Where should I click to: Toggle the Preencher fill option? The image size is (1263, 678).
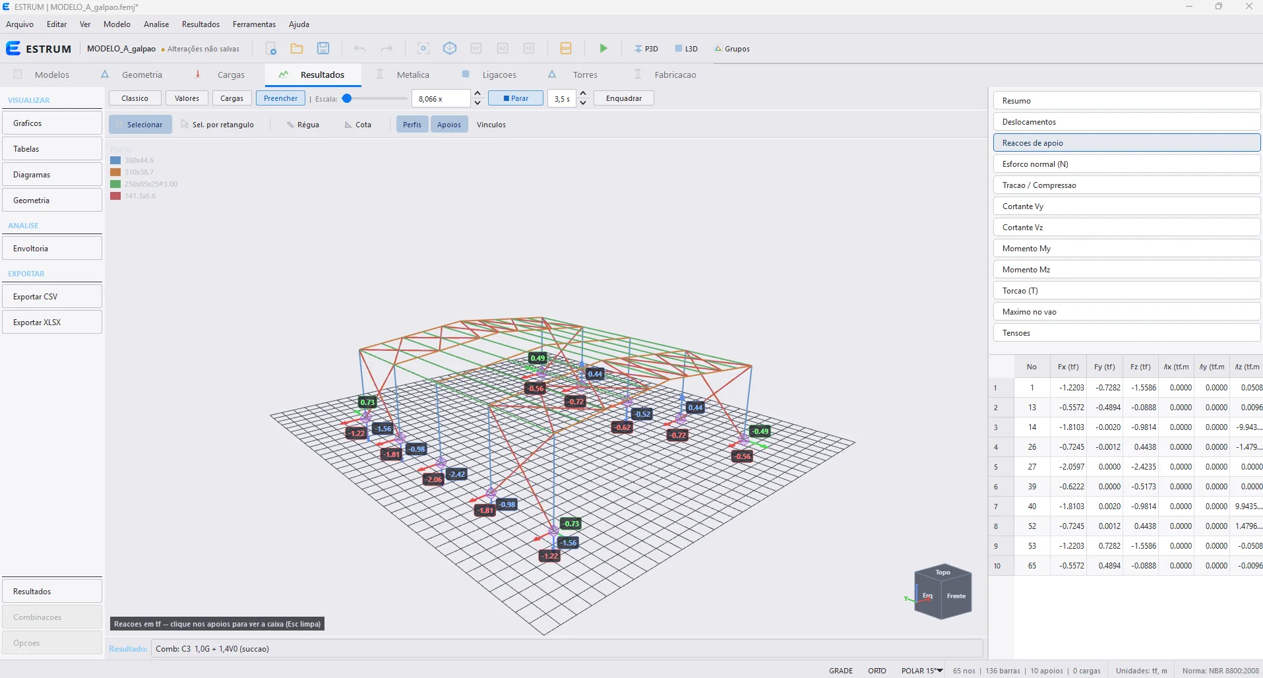(280, 98)
